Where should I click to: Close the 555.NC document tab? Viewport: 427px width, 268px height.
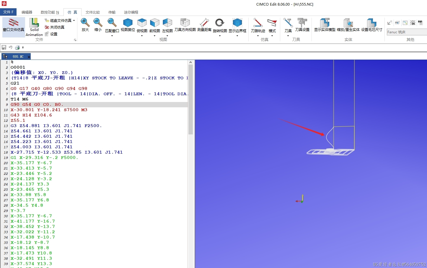coord(29,57)
